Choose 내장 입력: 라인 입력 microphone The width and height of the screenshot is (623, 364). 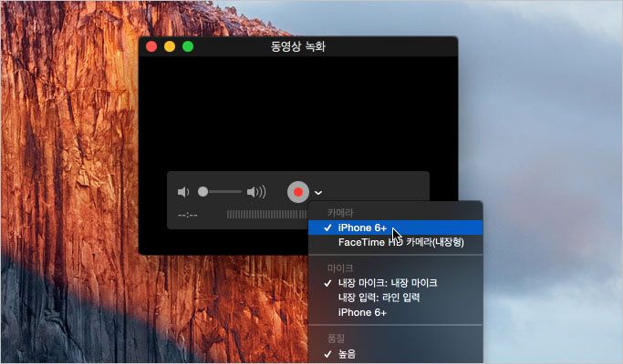coord(395,298)
